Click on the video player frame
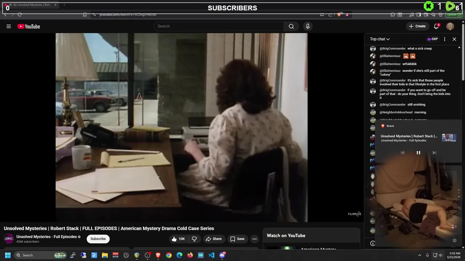This screenshot has height=261, width=465. pos(181,127)
